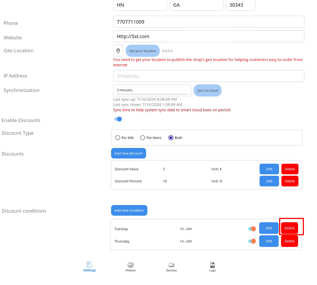Viewport: 317px width, 285px height.
Task: Toggle the Thursday discount condition switch
Action: [252, 241]
